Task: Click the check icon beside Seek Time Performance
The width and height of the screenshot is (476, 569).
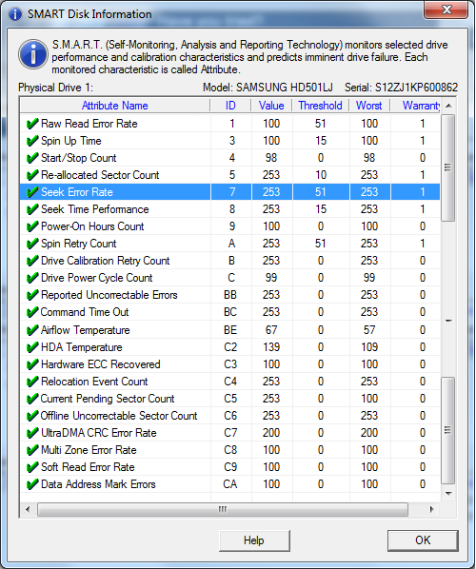Action: point(32,209)
